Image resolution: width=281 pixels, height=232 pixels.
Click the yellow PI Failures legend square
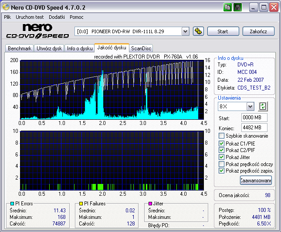[x=81, y=204]
